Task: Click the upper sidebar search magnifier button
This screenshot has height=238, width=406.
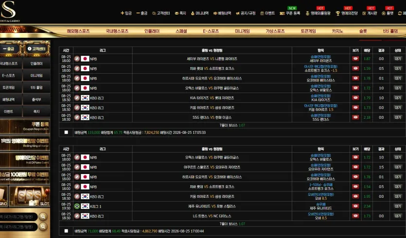Action: [x=43, y=217]
